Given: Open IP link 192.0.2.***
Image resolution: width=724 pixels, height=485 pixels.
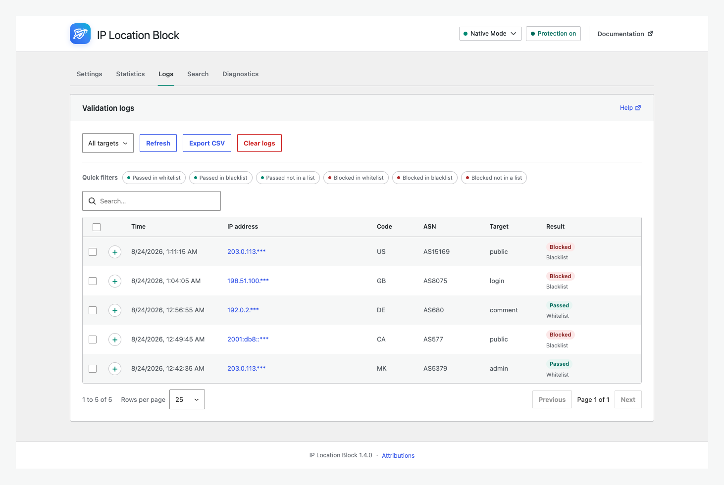Looking at the screenshot, I should tap(243, 310).
